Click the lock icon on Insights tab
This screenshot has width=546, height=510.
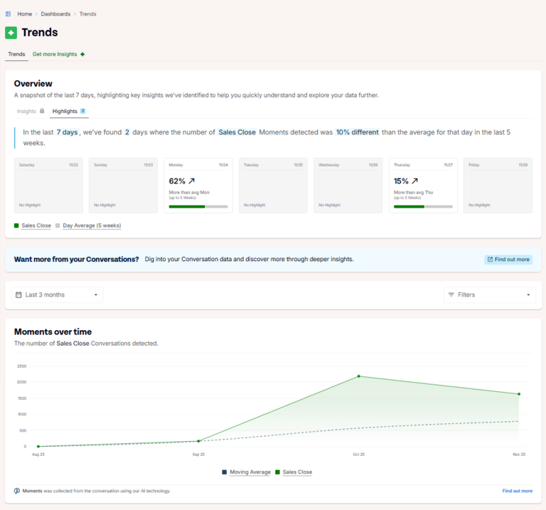point(42,111)
